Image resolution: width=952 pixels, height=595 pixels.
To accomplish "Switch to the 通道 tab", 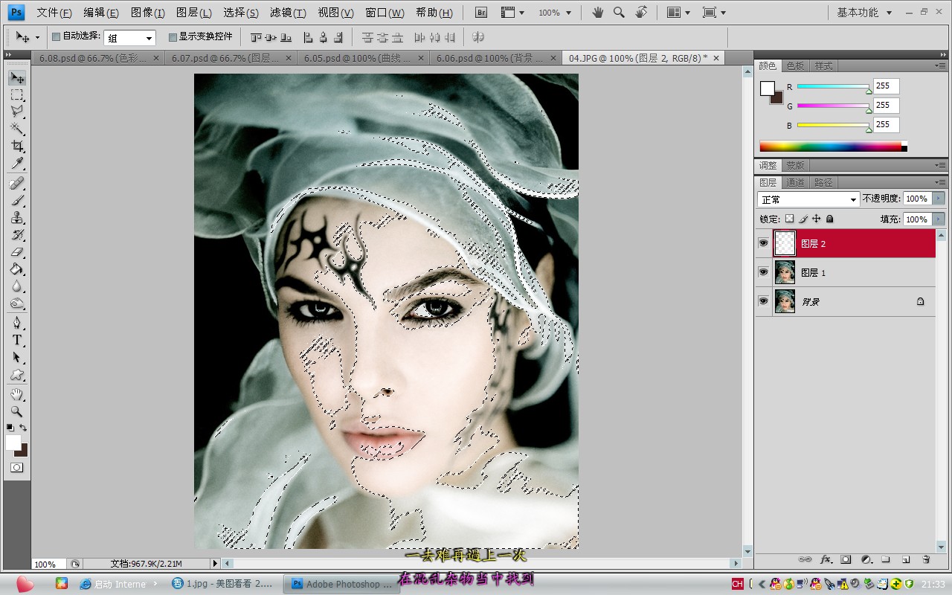I will [x=795, y=182].
